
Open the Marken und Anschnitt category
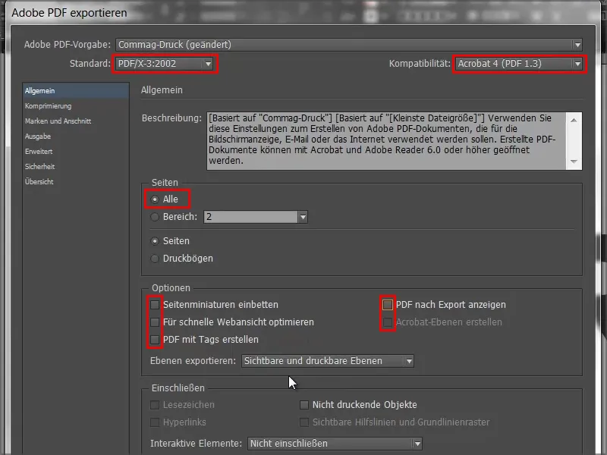tap(58, 121)
